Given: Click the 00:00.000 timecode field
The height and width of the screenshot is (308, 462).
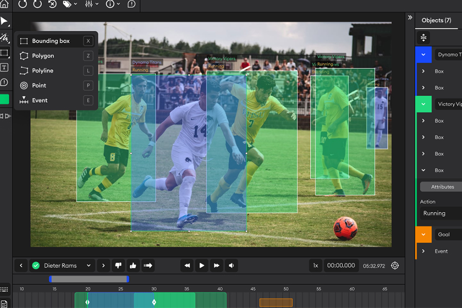Looking at the screenshot, I should coord(341,265).
